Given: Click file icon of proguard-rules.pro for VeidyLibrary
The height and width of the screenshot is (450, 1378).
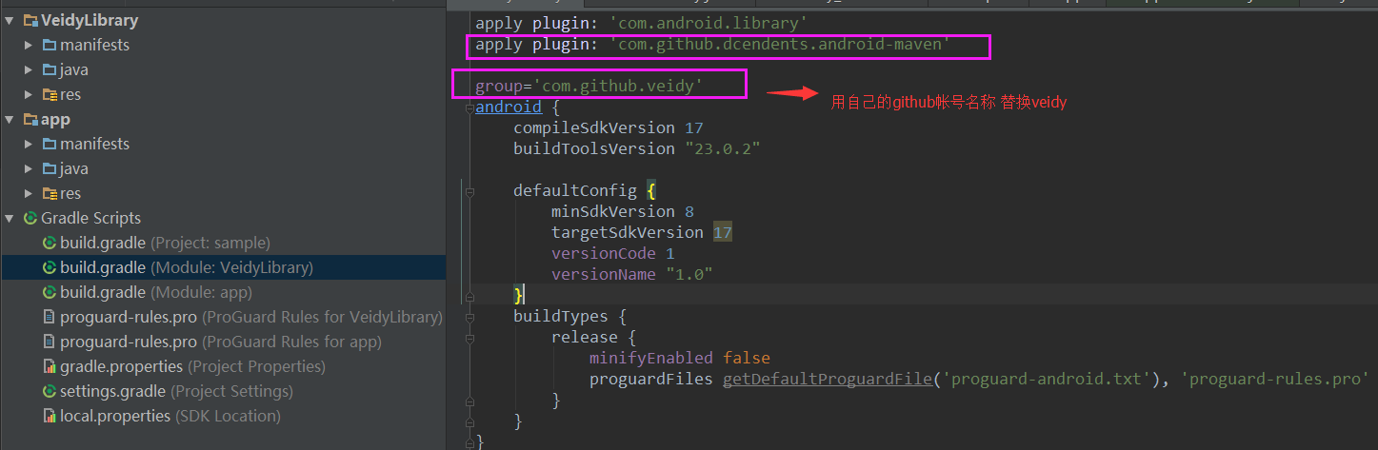Looking at the screenshot, I should [50, 317].
